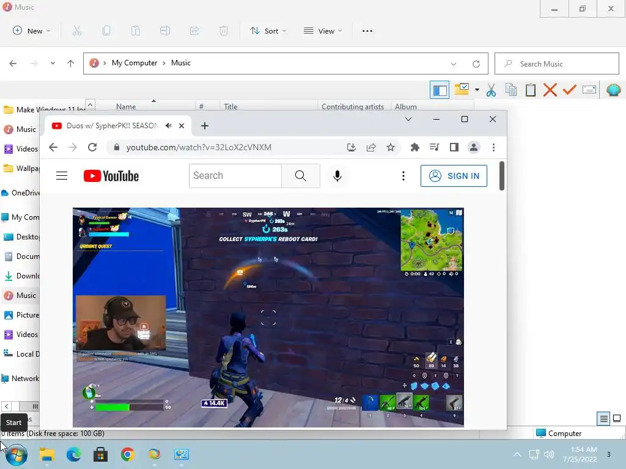This screenshot has height=469, width=626.
Task: Refresh the Music folder view
Action: (x=476, y=64)
